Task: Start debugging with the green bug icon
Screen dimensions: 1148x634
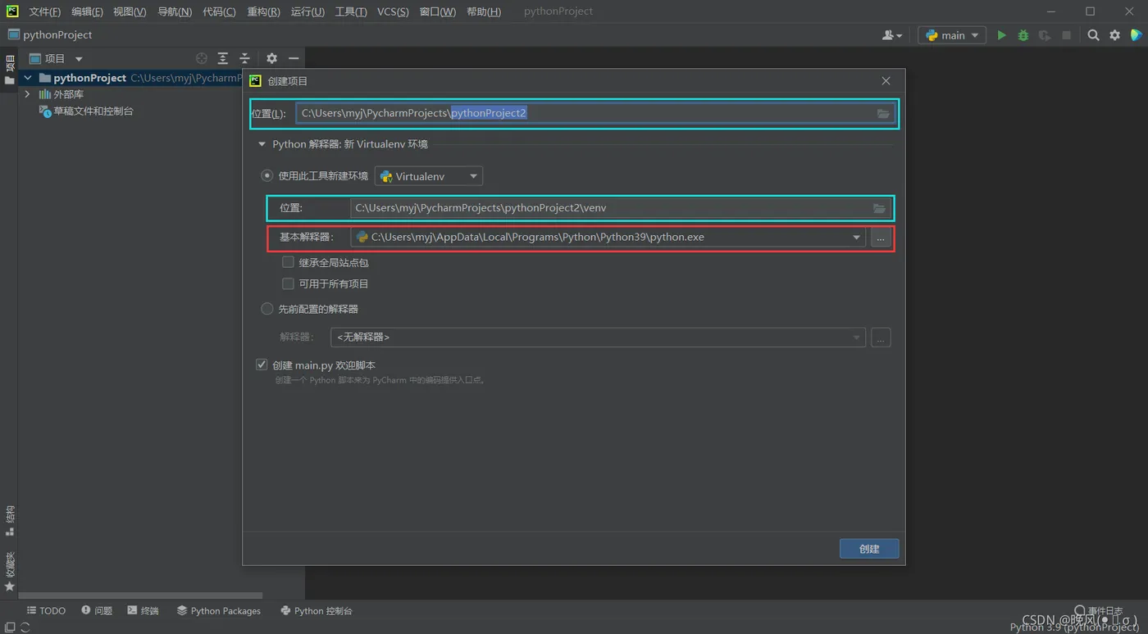Action: coord(1023,35)
